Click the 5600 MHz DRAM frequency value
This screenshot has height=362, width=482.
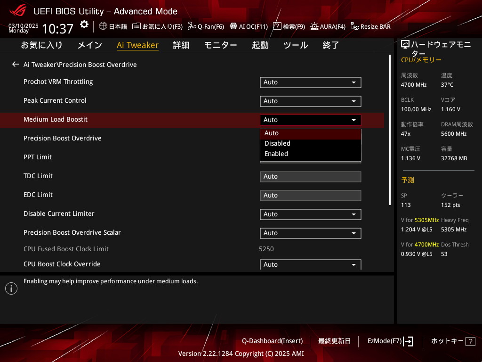pyautogui.click(x=454, y=134)
